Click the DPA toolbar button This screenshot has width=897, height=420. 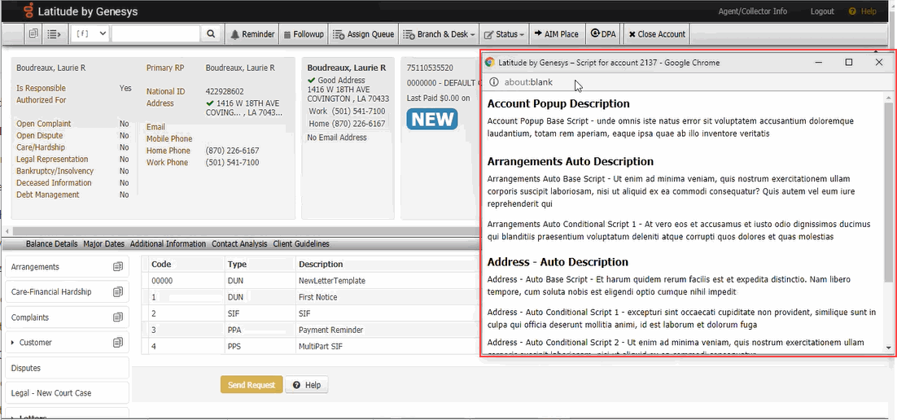[603, 34]
